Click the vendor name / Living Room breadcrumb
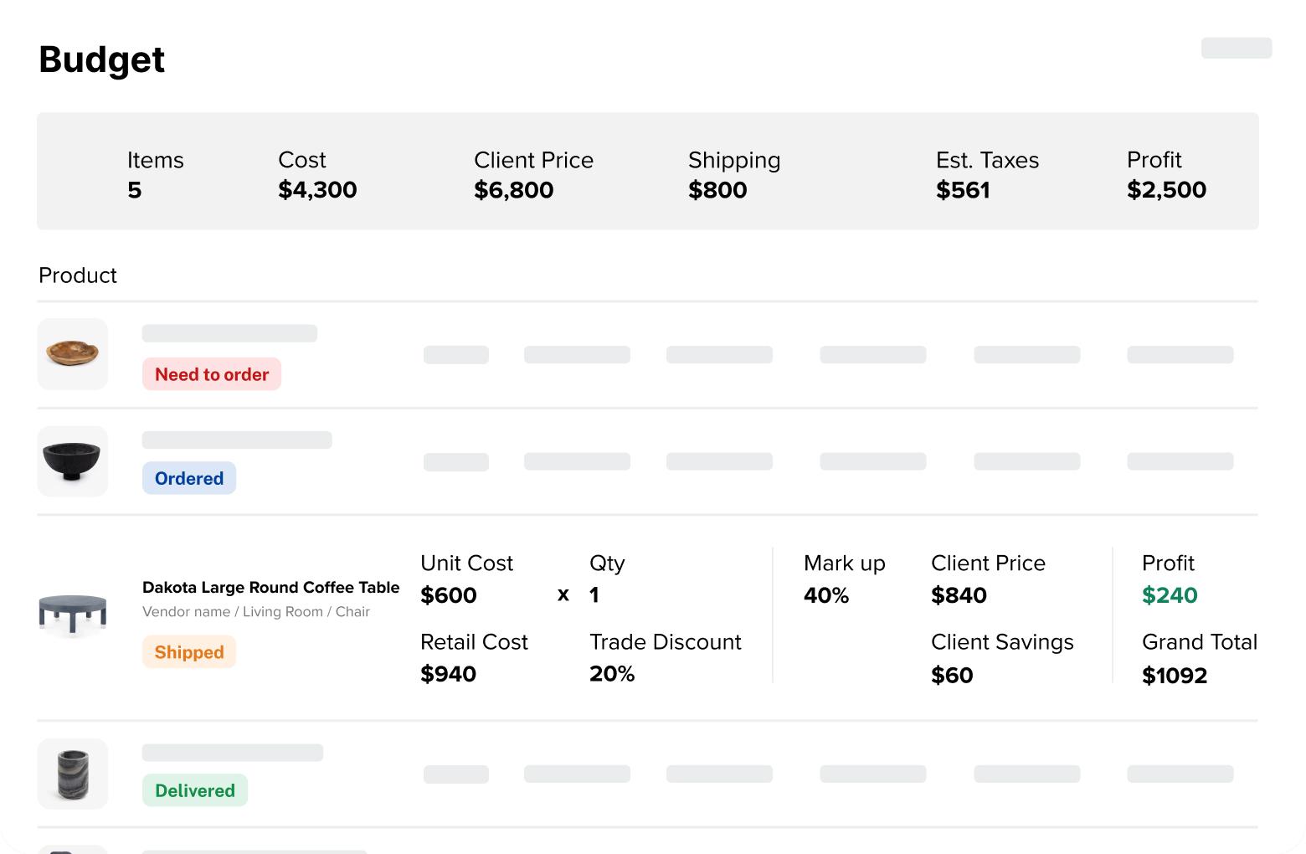 click(255, 612)
